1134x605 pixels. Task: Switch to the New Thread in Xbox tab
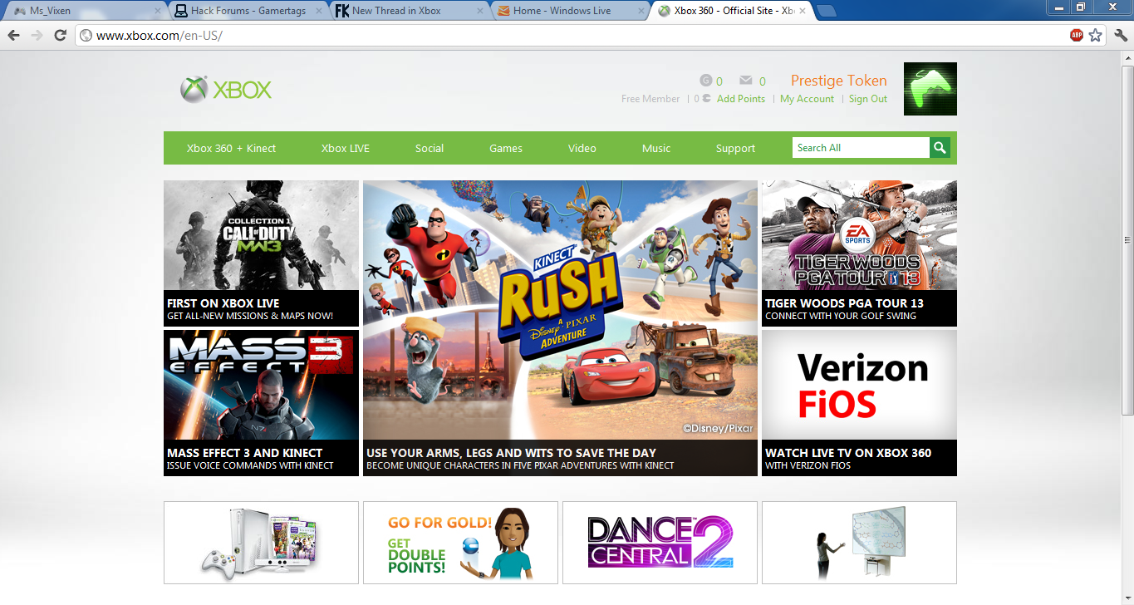pos(409,11)
